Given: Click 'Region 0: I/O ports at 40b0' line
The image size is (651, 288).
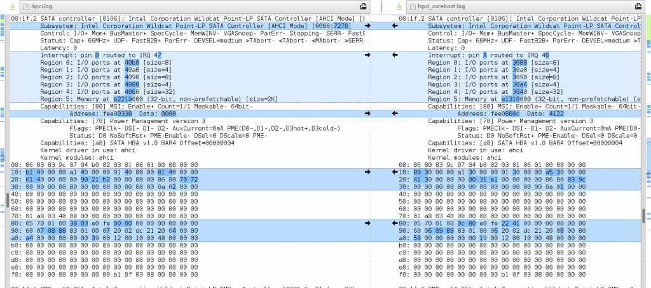Looking at the screenshot, I should (x=106, y=62).
